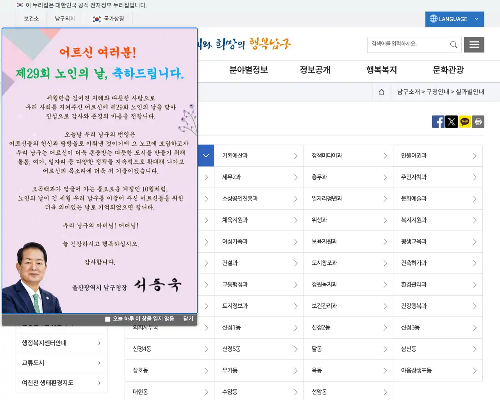Click the home icon in breadcrumb
The image size is (500, 400).
pyautogui.click(x=382, y=92)
